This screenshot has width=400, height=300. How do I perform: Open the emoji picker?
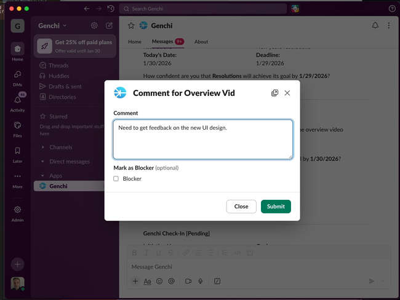pyautogui.click(x=159, y=282)
